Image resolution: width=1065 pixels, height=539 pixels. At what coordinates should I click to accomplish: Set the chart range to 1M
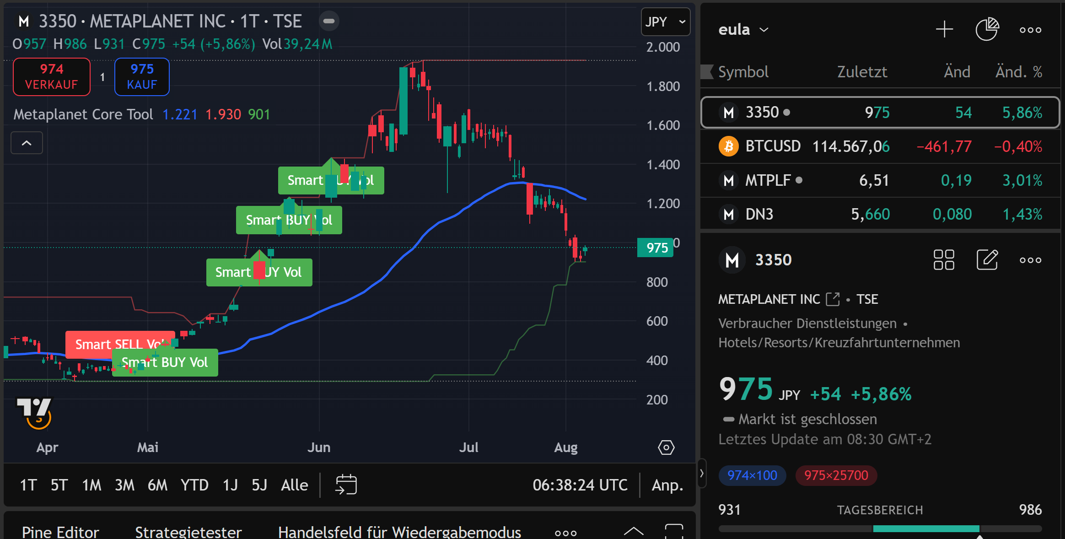91,485
